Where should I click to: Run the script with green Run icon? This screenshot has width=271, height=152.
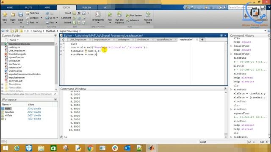click(110, 14)
